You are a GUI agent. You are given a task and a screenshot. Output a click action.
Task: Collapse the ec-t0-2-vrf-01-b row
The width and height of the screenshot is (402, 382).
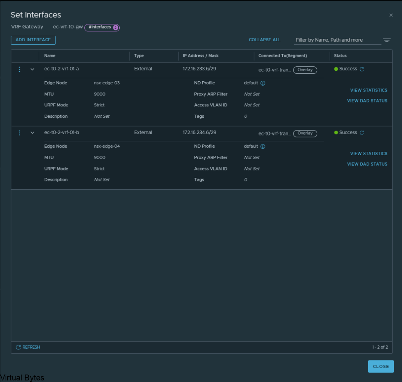click(x=32, y=133)
